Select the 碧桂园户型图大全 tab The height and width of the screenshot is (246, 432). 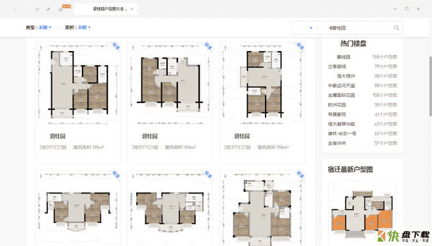coord(106,9)
